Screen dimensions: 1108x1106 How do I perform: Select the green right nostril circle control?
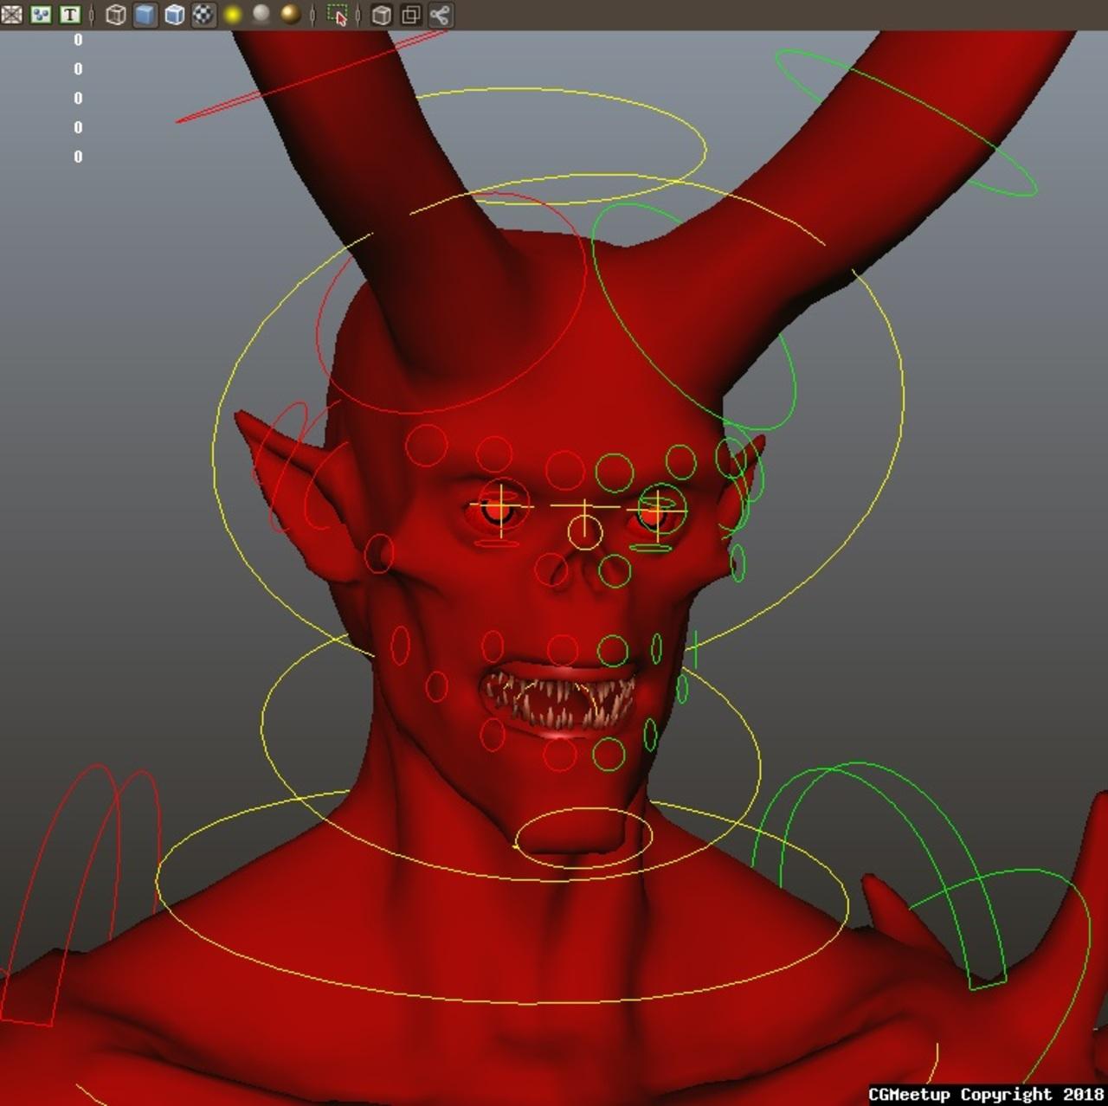click(615, 570)
